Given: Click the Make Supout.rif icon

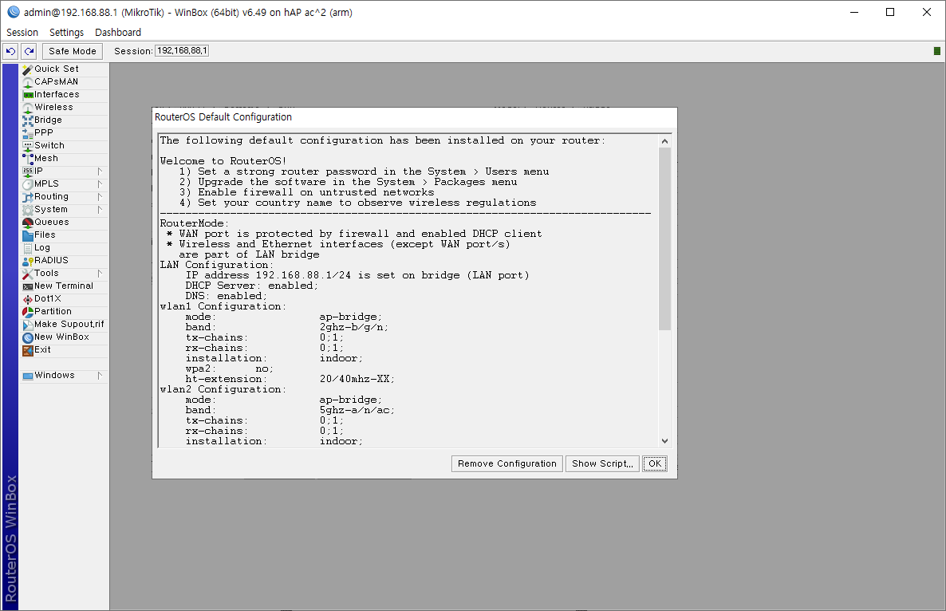Looking at the screenshot, I should (x=28, y=325).
